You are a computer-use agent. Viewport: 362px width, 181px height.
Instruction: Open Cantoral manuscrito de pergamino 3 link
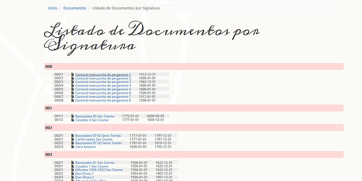103,82
